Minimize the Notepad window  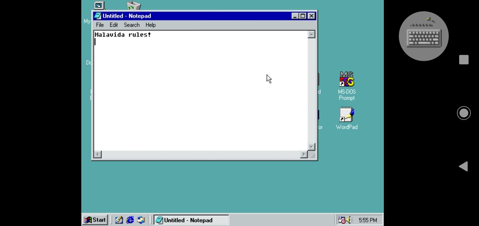tap(295, 16)
